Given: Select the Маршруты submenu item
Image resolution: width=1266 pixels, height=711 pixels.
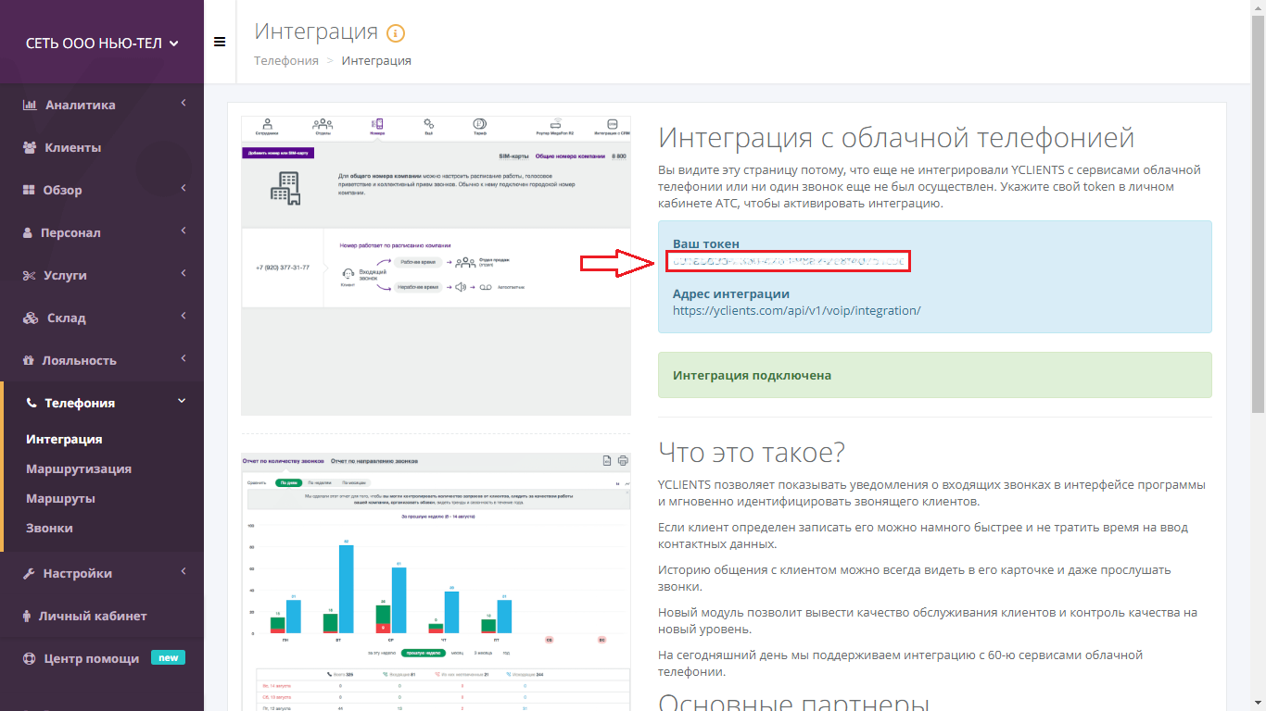Looking at the screenshot, I should point(60,498).
